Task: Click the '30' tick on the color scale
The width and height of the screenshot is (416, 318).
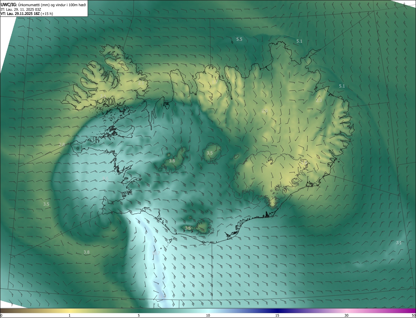Action: tap(346, 315)
